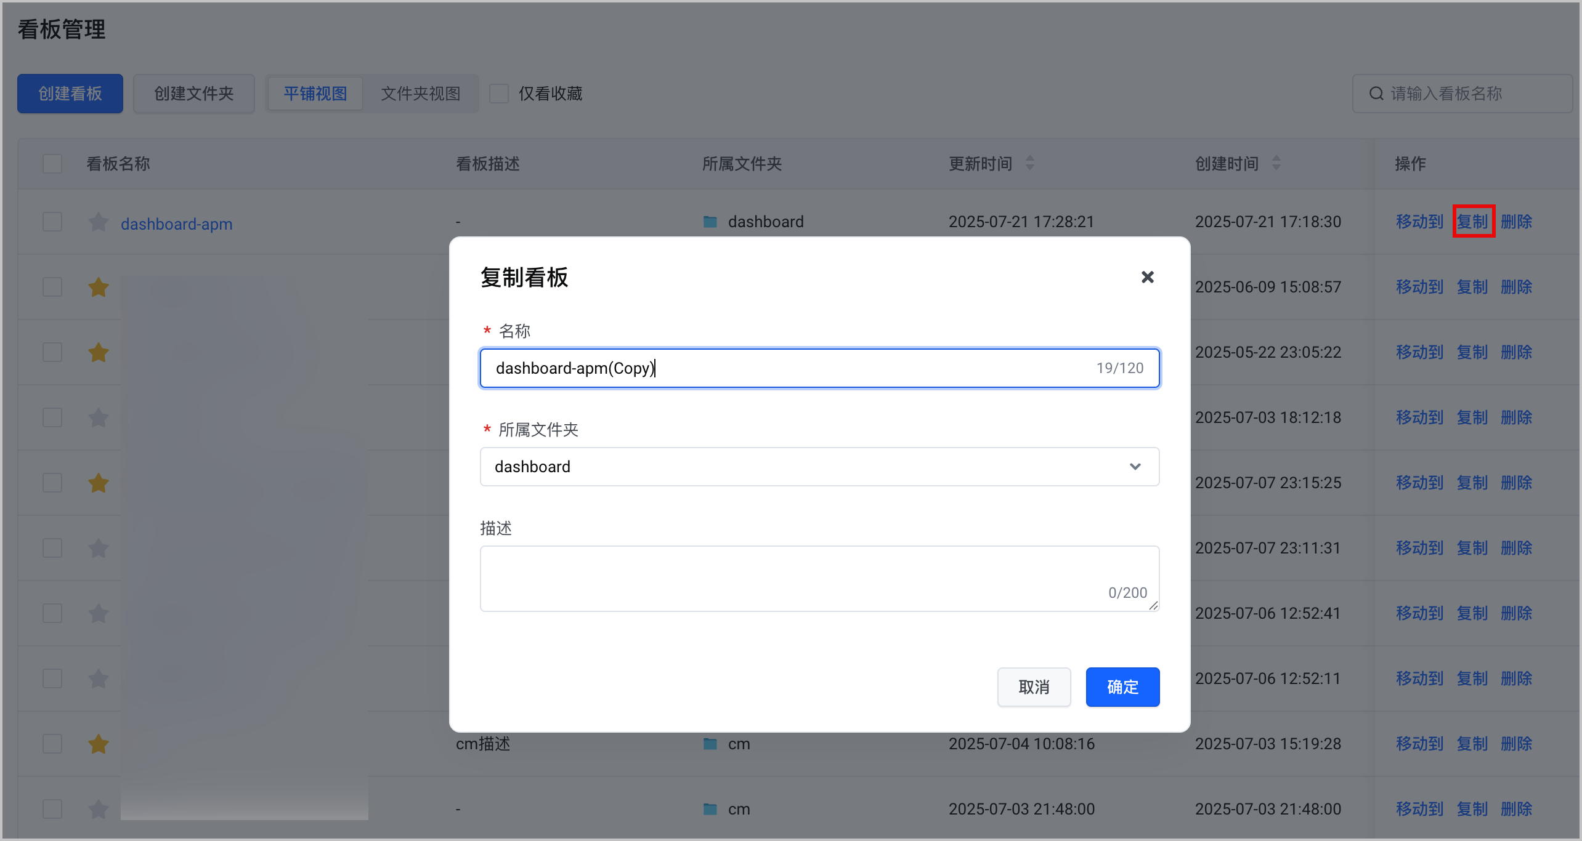The width and height of the screenshot is (1582, 841).
Task: Tick the select-all checkbox in table header
Action: tap(52, 164)
